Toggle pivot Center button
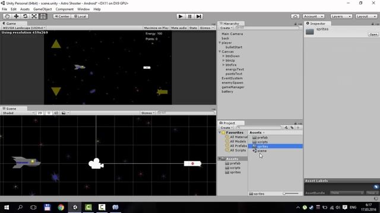The image size is (380, 213). coord(62,17)
